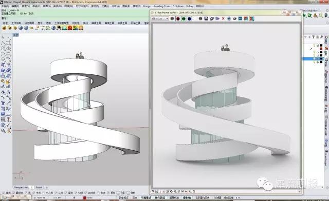Toggle the green channel in V-Ray frame buffer
Screen dimensions: 329x201
pyautogui.click(x=184, y=18)
